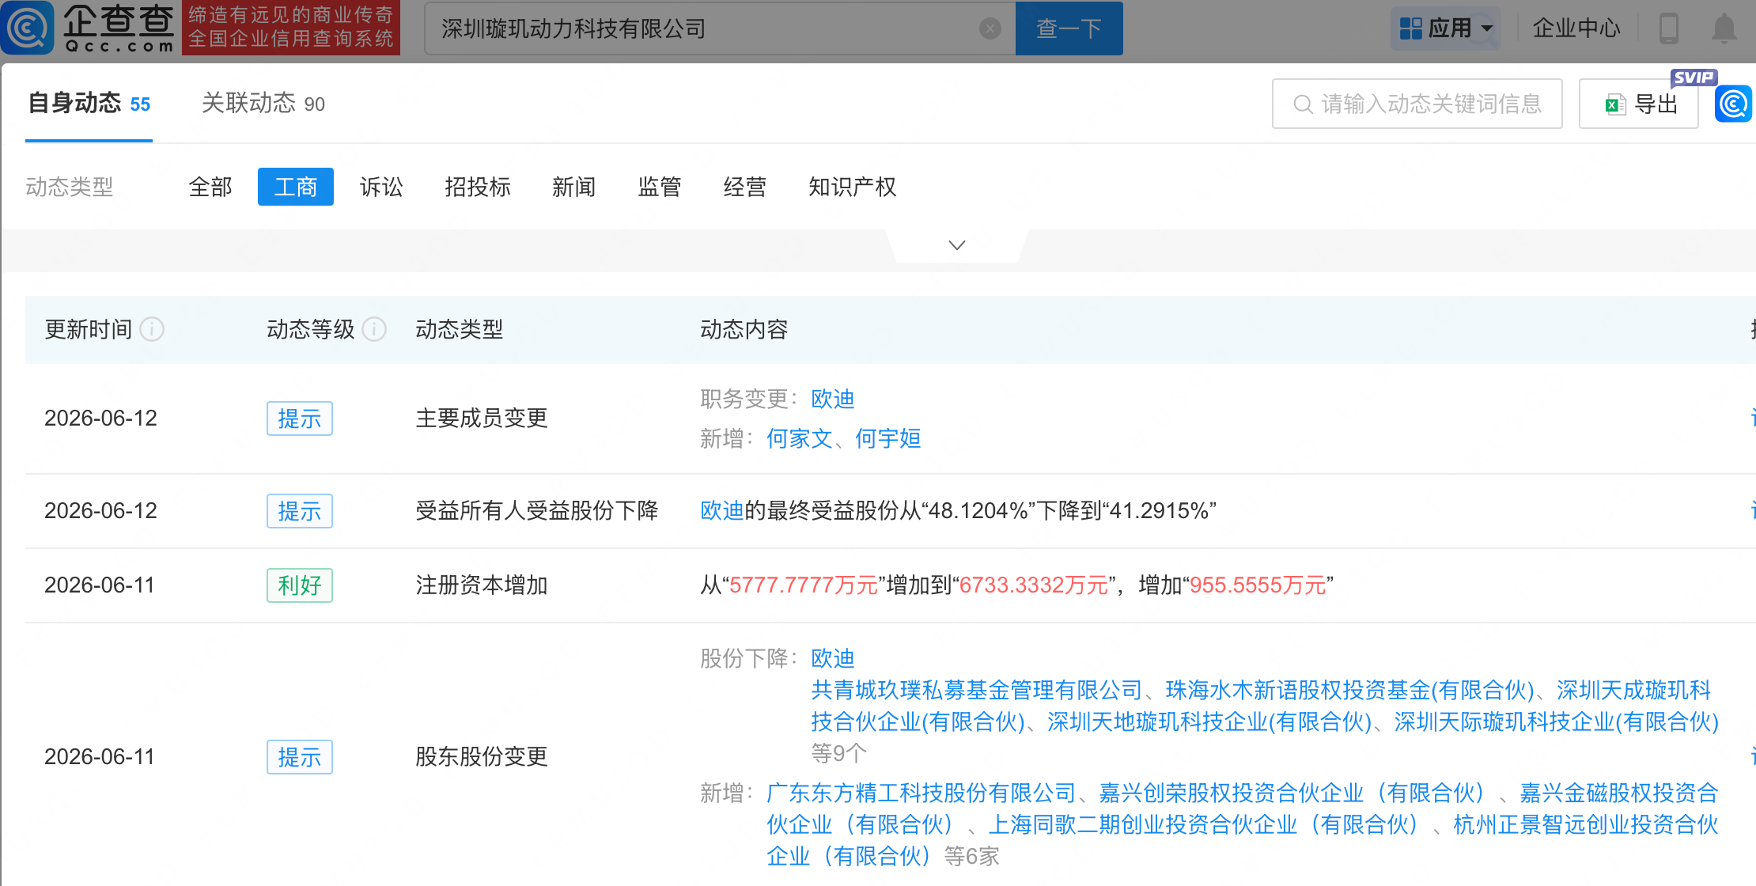Open 共青城玖璞私募基金管理有限公司 link
This screenshot has height=886, width=1756.
tap(977, 690)
